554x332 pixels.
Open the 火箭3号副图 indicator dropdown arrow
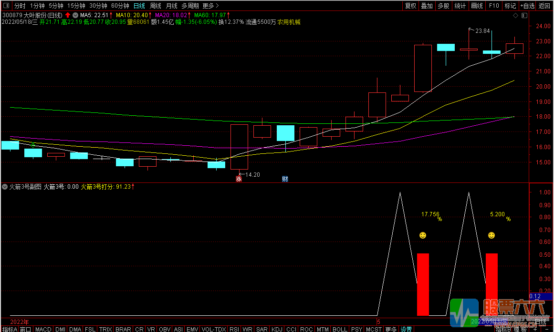(x=5, y=187)
